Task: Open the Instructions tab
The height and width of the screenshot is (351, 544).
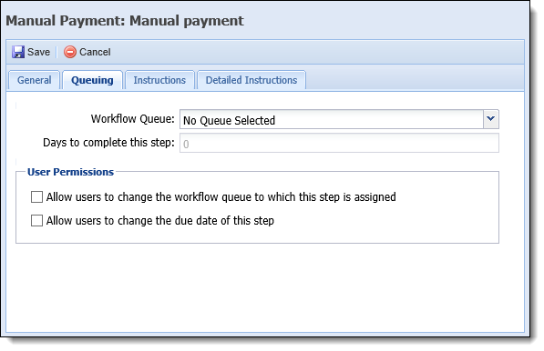Action: (x=159, y=80)
